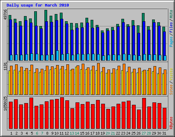Click the red KBytes bar for day 20
The height and width of the screenshot is (137, 175).
click(x=108, y=119)
